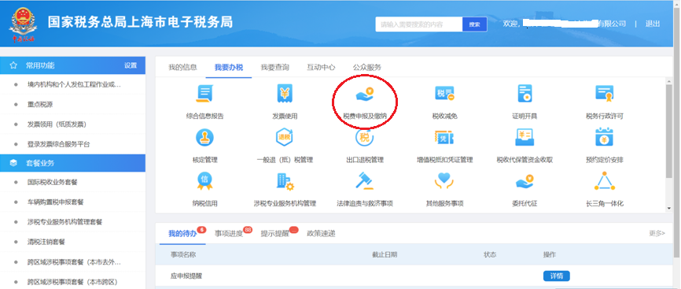Click 设置 in 常用功能 header
This screenshot has width=681, height=289.
pyautogui.click(x=131, y=65)
